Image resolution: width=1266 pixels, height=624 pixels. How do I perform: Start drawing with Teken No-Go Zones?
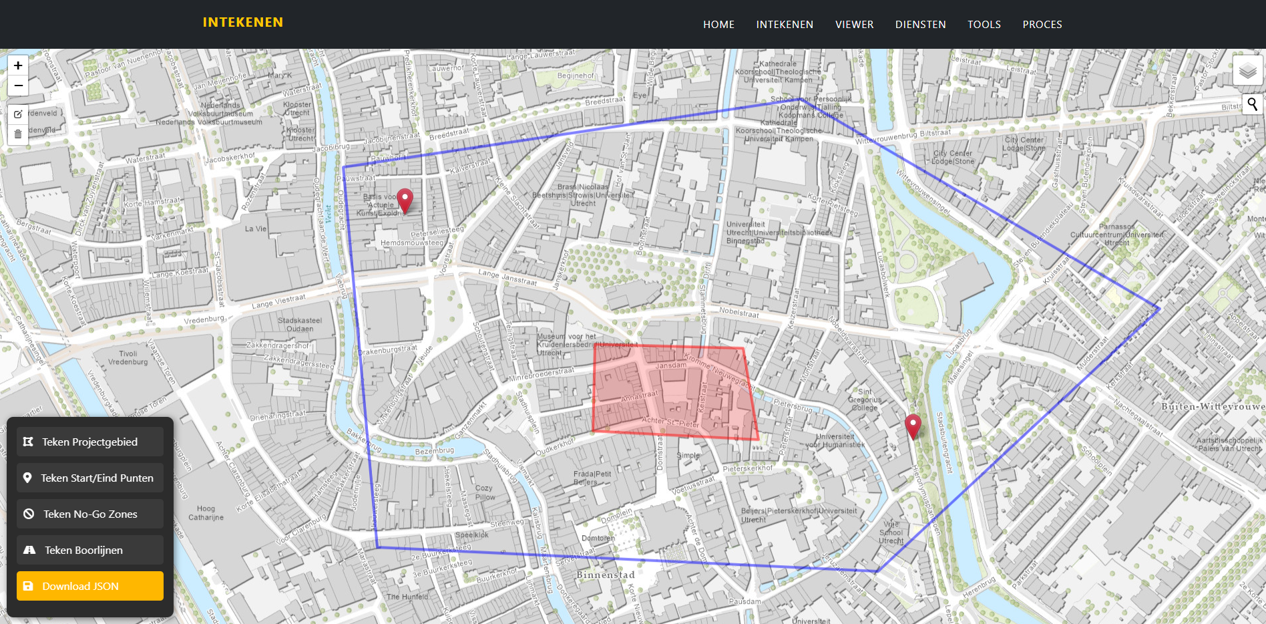(90, 514)
